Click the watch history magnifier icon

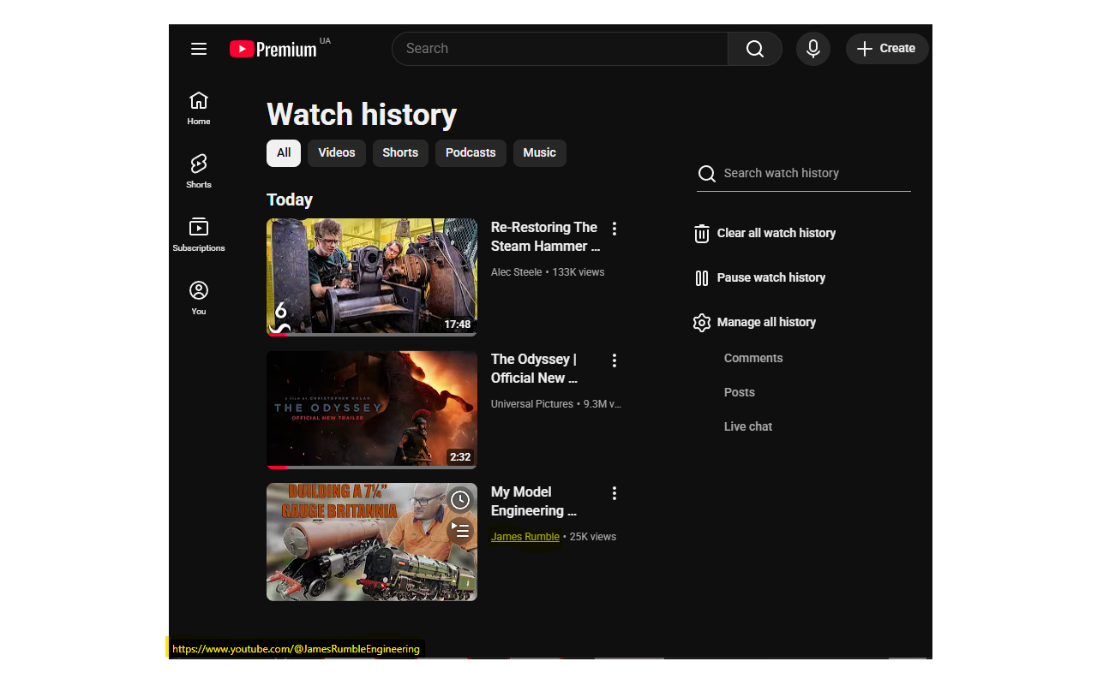(707, 174)
